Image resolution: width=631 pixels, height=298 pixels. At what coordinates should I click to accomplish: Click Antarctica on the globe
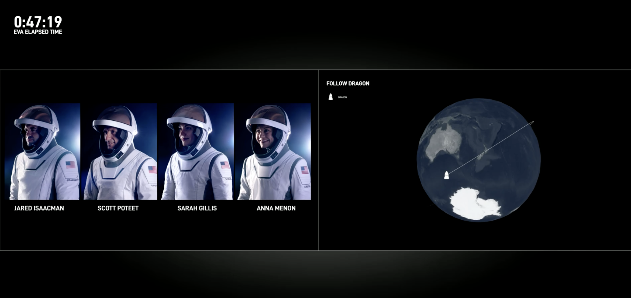[476, 204]
